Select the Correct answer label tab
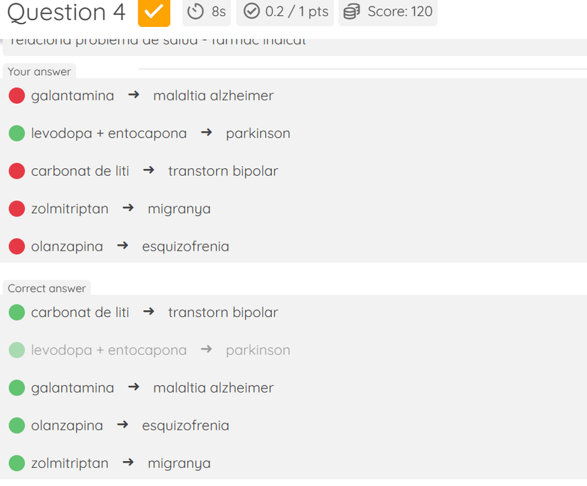The width and height of the screenshot is (587, 486). (x=46, y=289)
